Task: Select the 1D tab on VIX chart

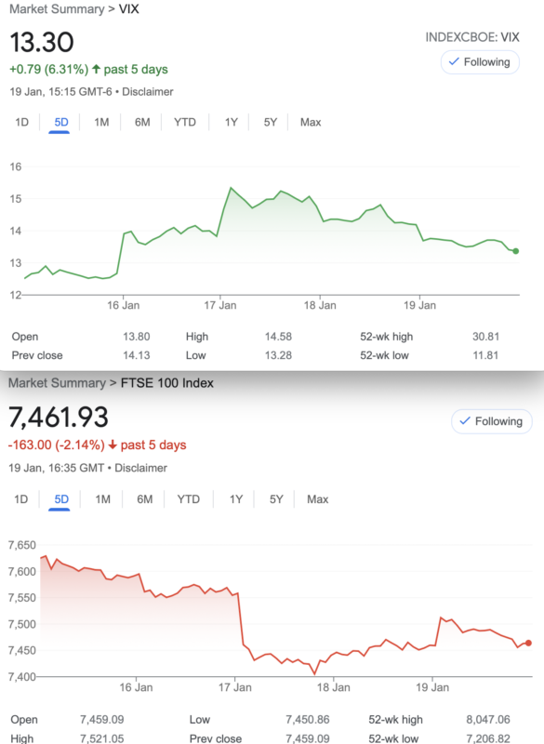Action: click(21, 123)
